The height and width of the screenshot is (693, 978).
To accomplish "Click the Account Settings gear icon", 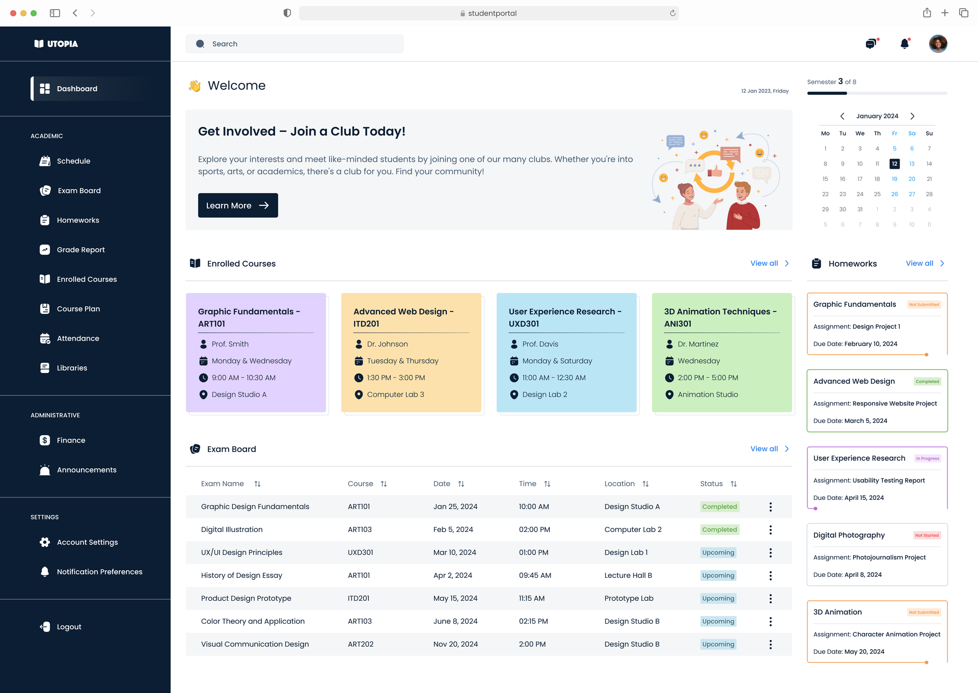I will tap(45, 542).
